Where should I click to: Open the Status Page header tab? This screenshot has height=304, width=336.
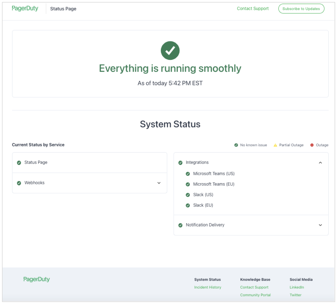[63, 9]
